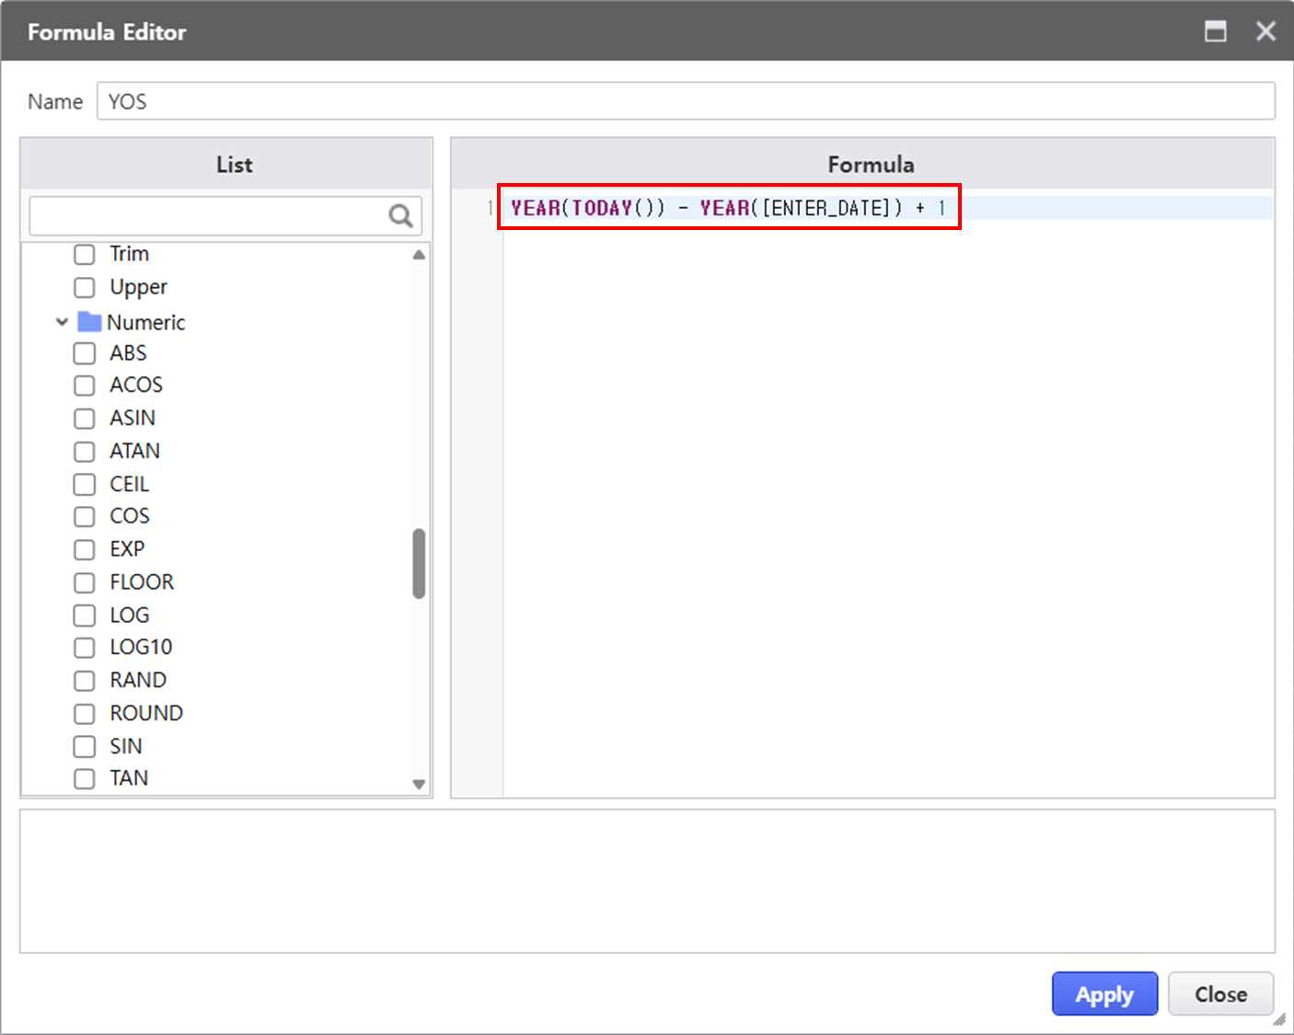Click the empty description box below

[x=647, y=881]
